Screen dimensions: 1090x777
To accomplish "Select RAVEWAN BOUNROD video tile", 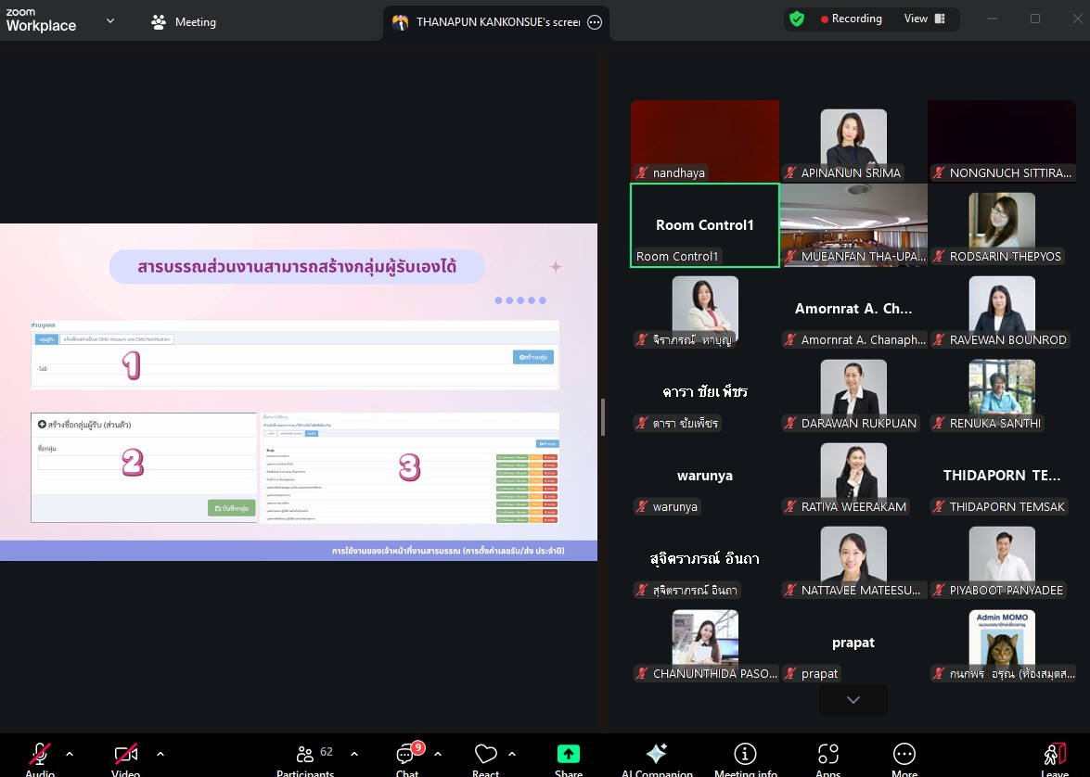I will [1002, 309].
